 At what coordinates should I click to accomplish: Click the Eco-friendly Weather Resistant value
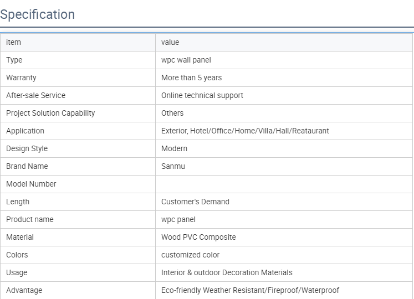click(250, 290)
